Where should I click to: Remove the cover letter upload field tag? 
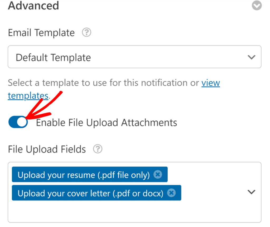(171, 193)
